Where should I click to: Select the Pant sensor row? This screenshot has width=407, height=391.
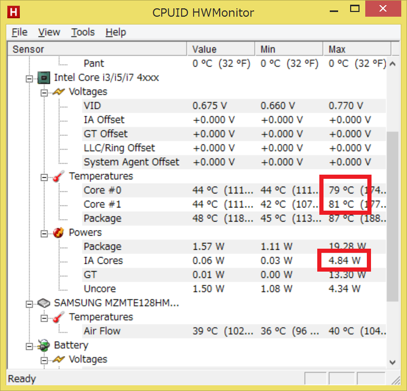coord(234,63)
